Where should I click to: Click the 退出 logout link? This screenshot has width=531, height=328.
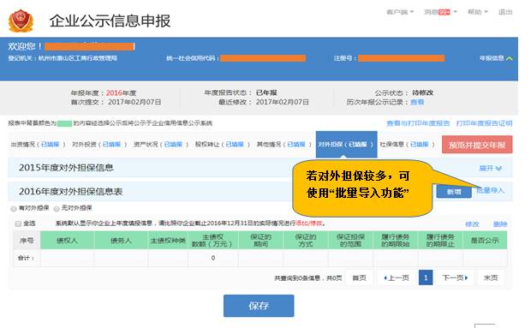[x=505, y=12]
